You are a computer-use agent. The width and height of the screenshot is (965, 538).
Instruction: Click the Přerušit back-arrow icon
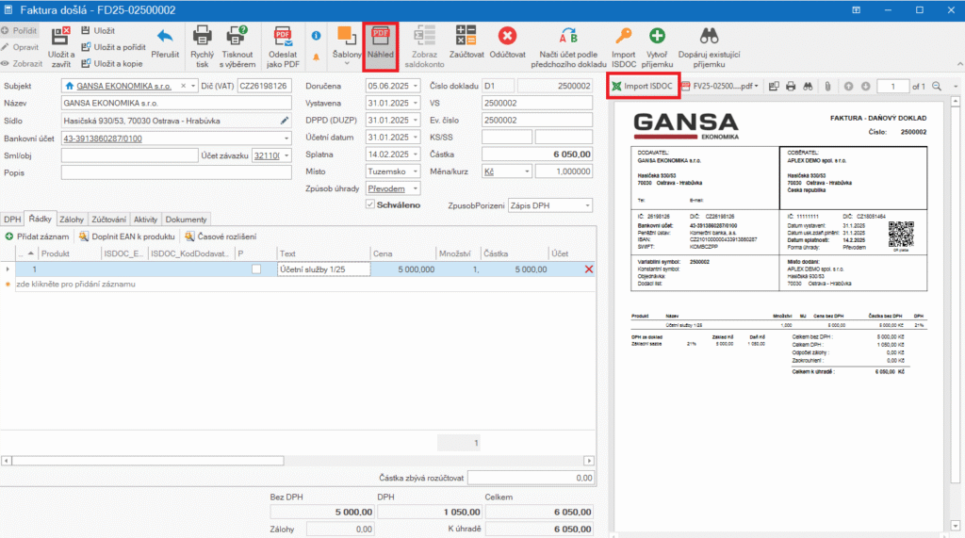coord(164,37)
